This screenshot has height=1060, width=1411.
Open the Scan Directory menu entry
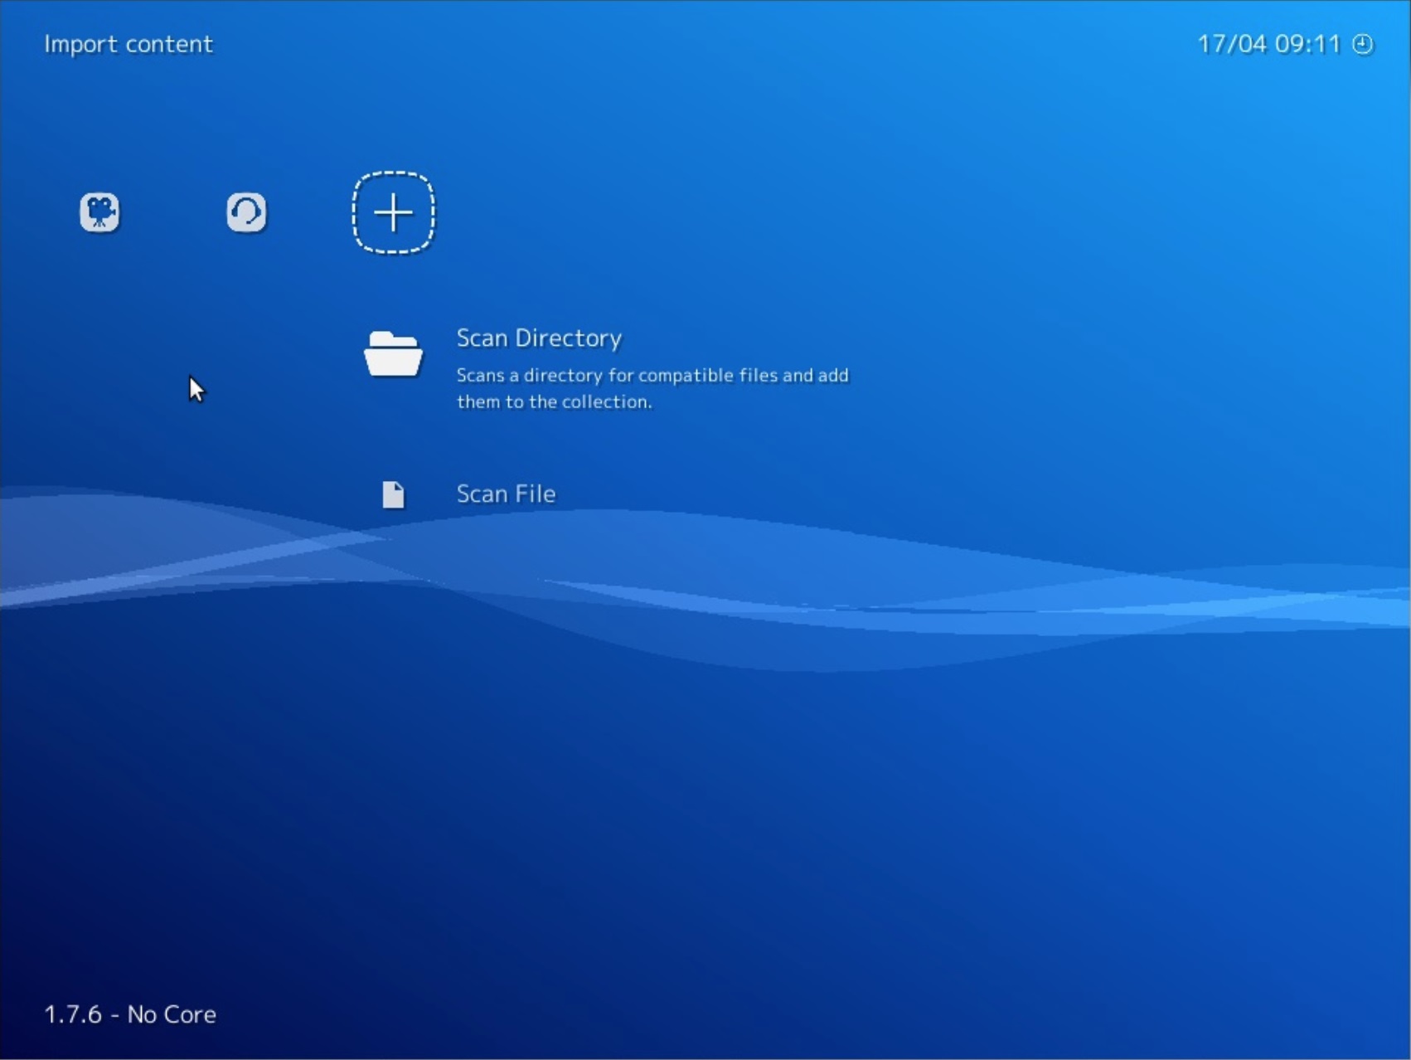539,338
